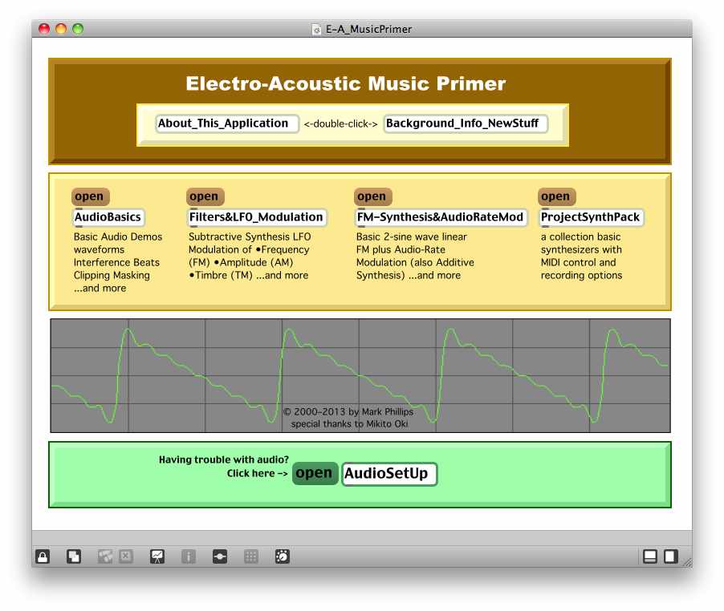724x611 pixels.
Task: Click the patching mechanics slider icon
Action: pyautogui.click(x=220, y=556)
